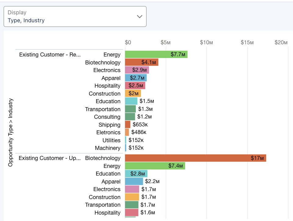293x221 pixels.
Task: Click the chevron arrow in Display selector
Action: point(139,17)
